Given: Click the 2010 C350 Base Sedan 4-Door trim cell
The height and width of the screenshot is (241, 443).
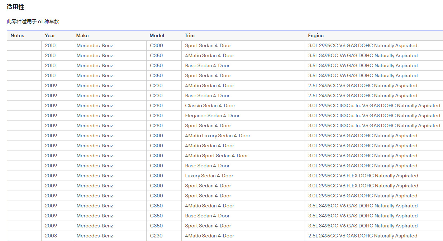Looking at the screenshot, I should 243,66.
